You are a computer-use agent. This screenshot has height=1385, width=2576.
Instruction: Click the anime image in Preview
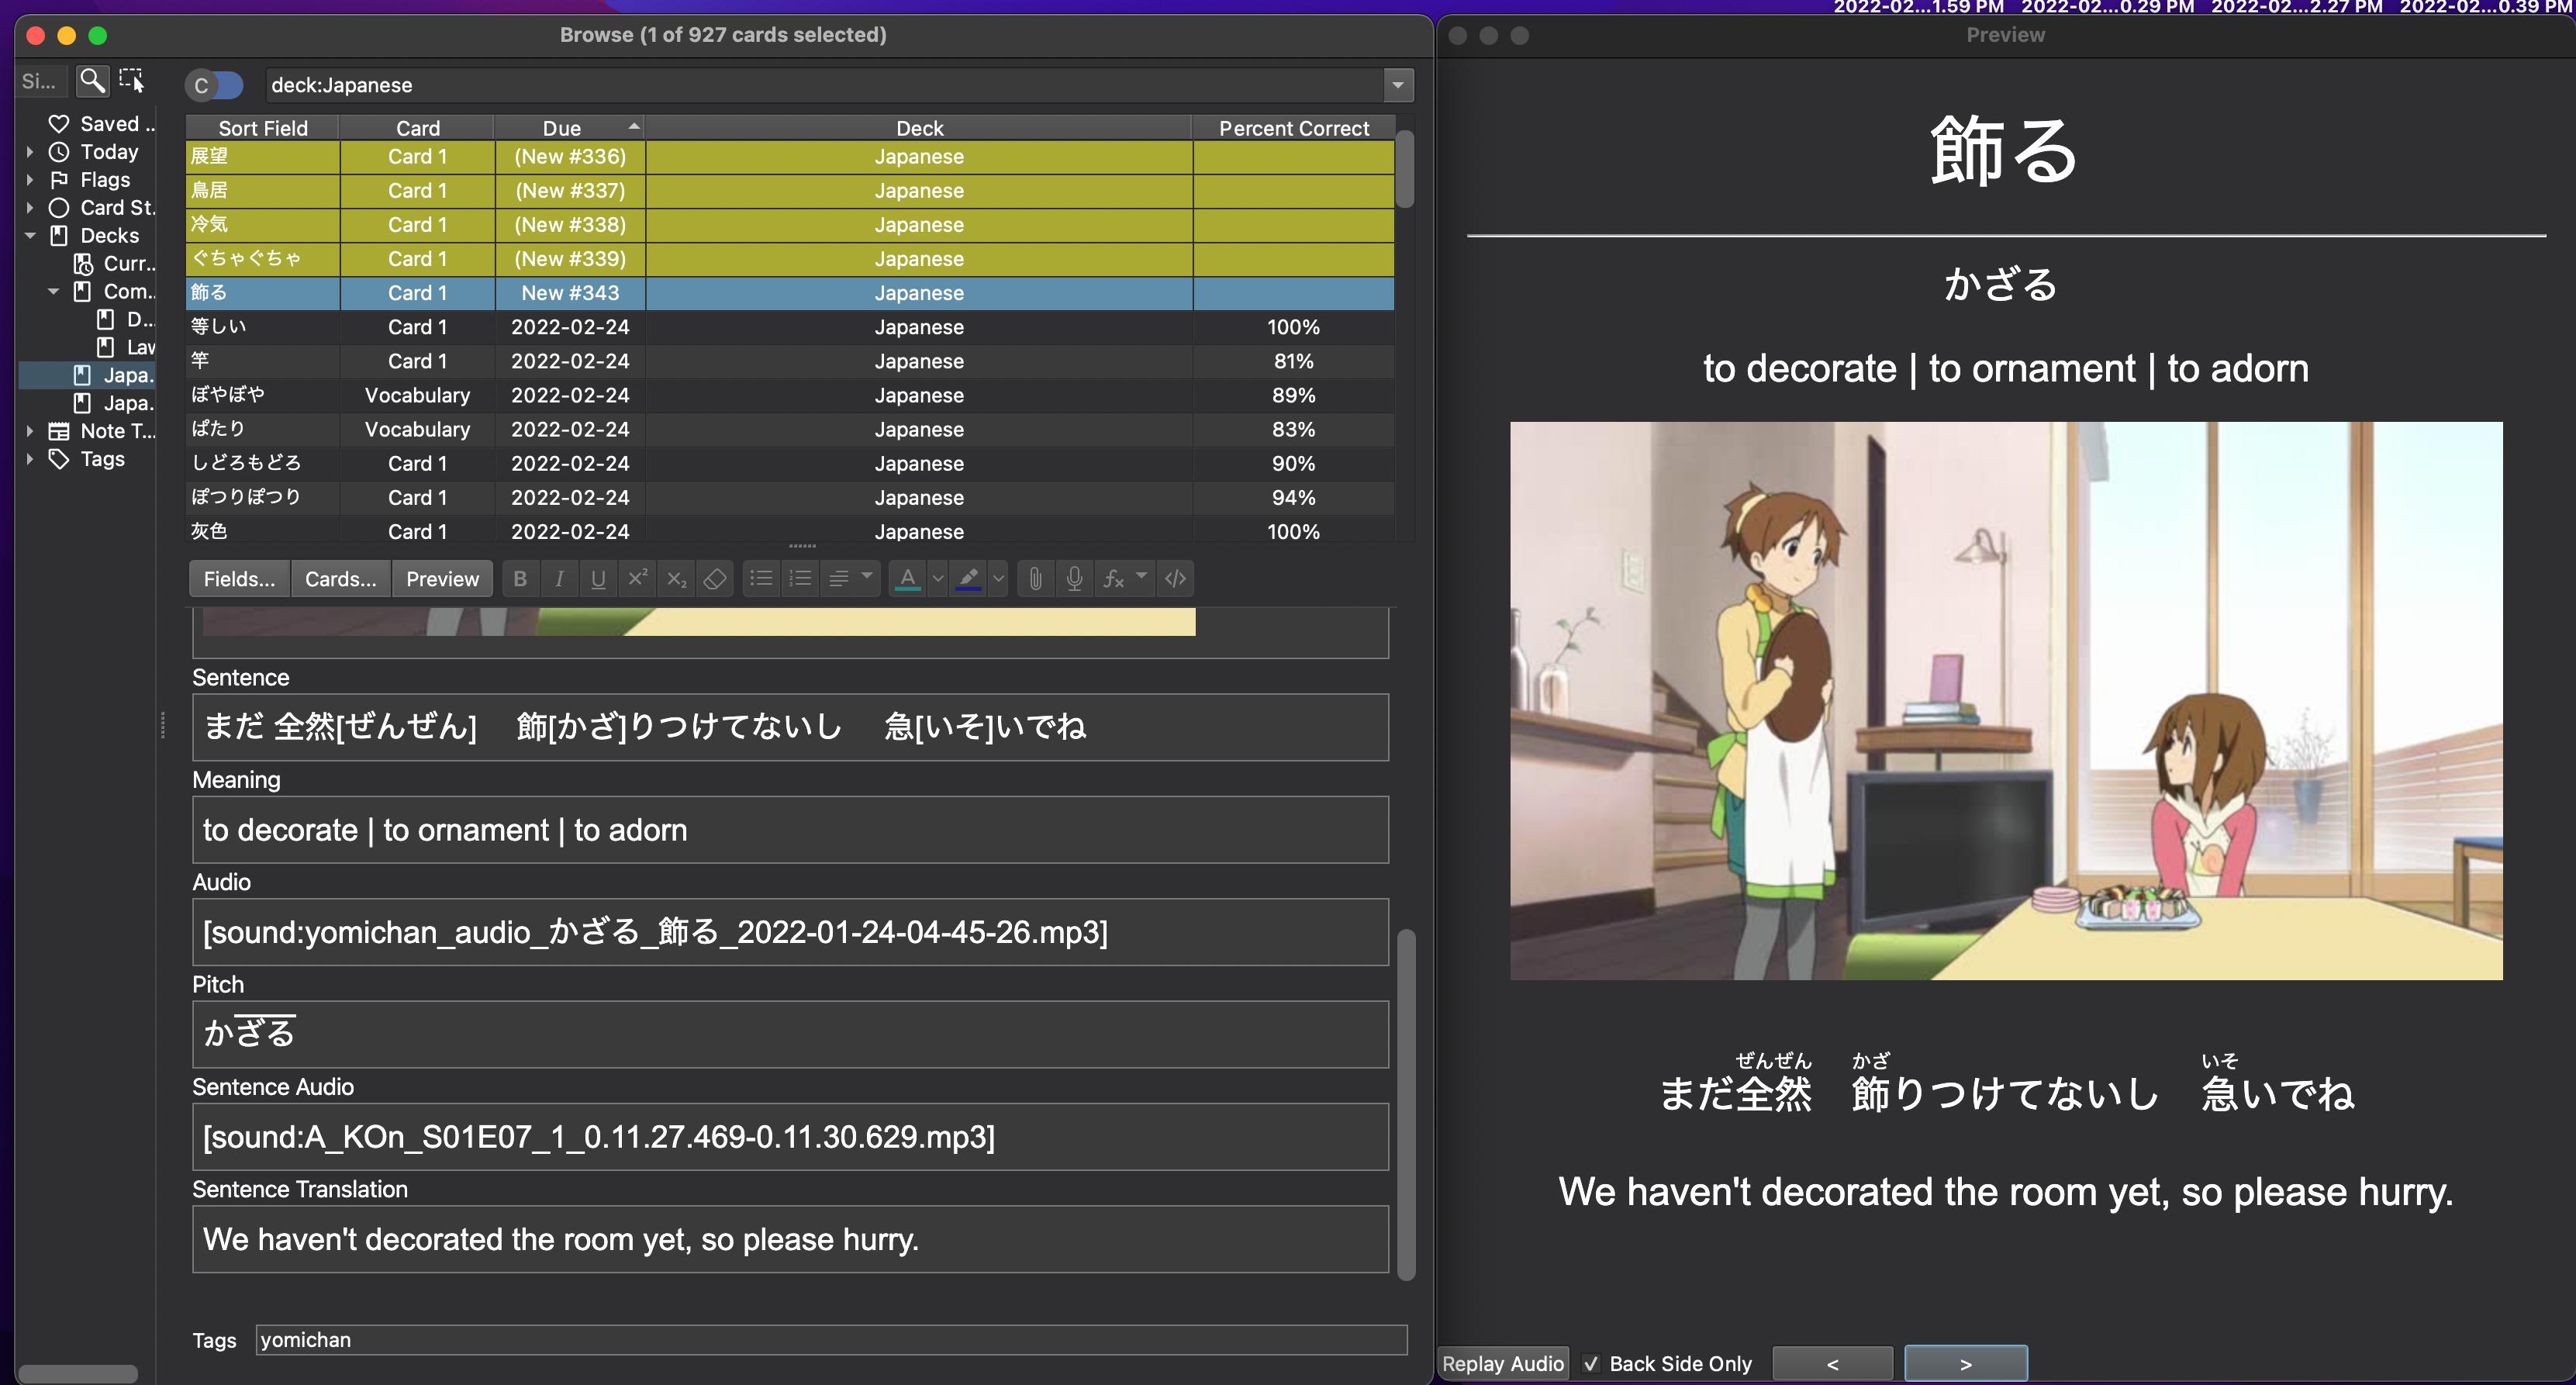point(2006,701)
